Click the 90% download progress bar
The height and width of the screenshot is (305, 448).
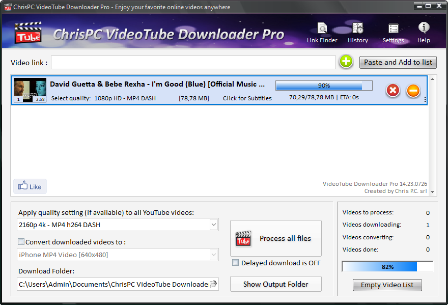point(324,86)
